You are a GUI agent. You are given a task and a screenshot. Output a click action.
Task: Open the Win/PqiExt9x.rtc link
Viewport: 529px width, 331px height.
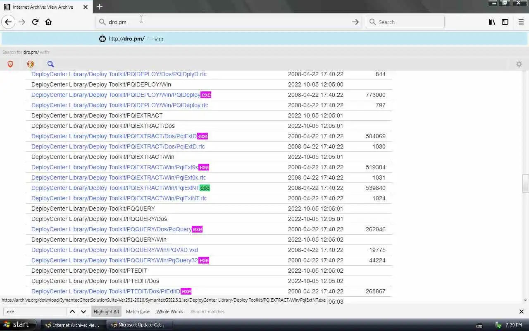(119, 177)
